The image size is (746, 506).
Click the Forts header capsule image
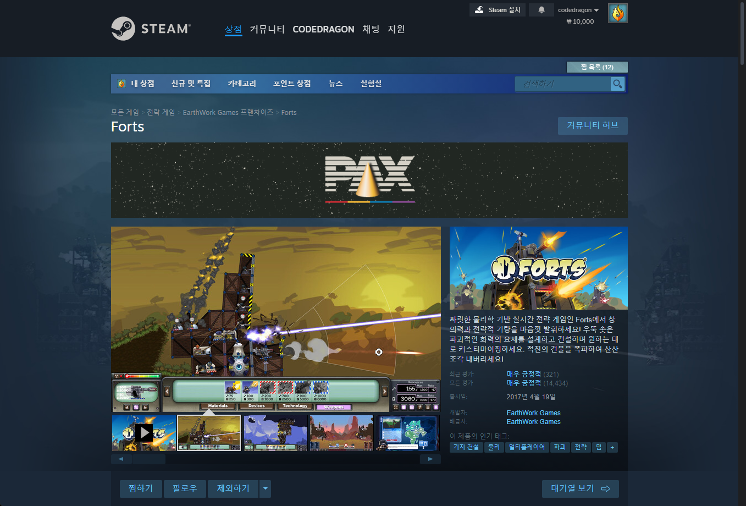[x=539, y=268]
